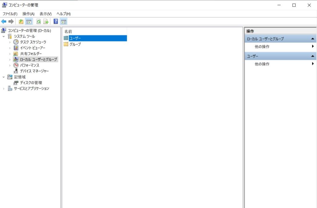Maximize the コンピューターの管理 window

coord(294,5)
